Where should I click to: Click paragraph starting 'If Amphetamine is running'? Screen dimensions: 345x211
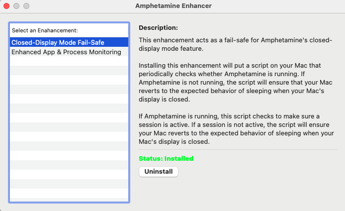click(236, 129)
